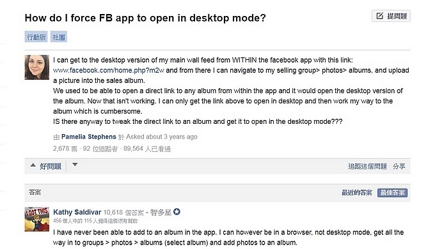Expand the downward arrow next to 好問題
The height and width of the screenshot is (249, 435).
pos(75,165)
